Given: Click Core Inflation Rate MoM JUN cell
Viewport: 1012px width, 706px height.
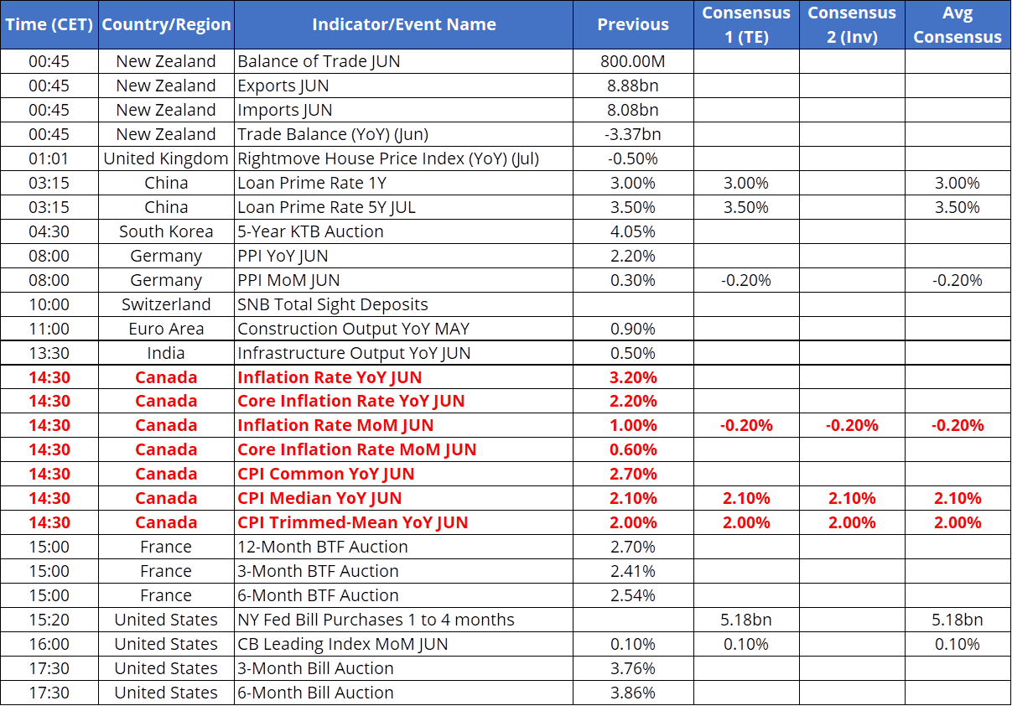Looking at the screenshot, I should 404,449.
